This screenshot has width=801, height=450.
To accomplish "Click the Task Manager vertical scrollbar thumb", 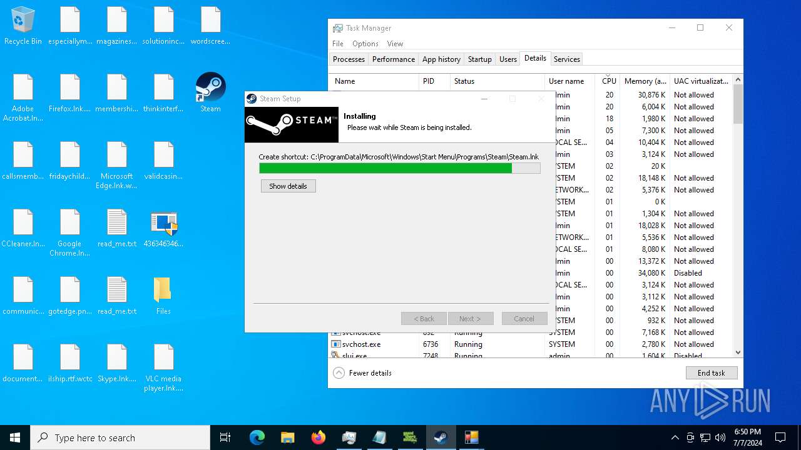I will 738,104.
